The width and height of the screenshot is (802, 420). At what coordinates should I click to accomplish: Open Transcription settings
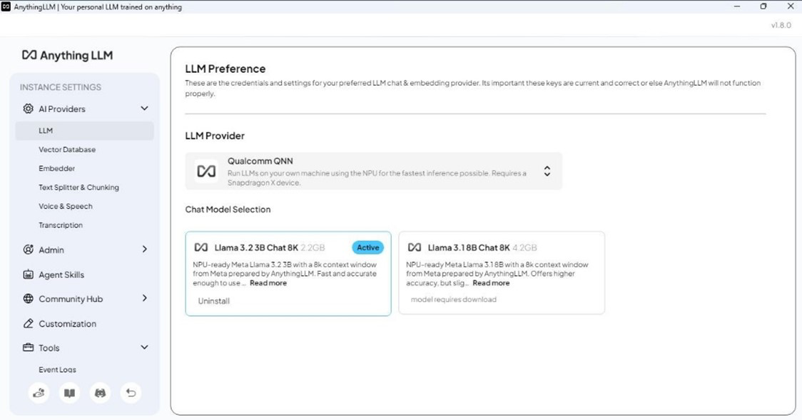coord(61,225)
